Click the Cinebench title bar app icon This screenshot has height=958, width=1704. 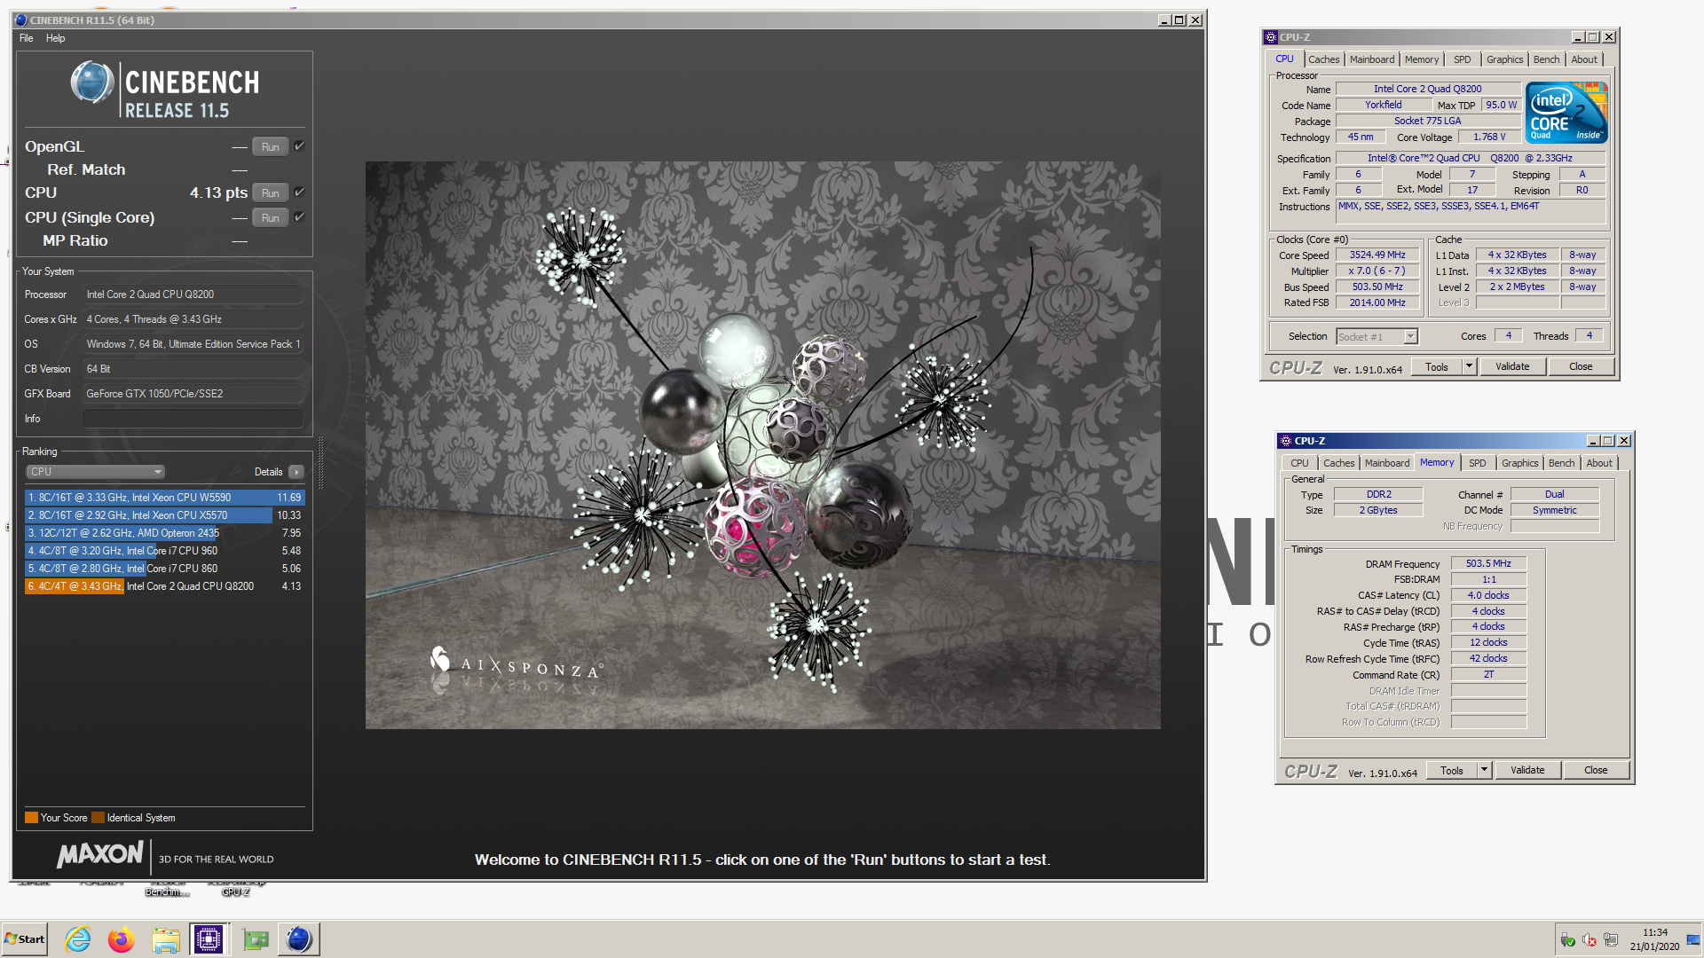[x=20, y=20]
